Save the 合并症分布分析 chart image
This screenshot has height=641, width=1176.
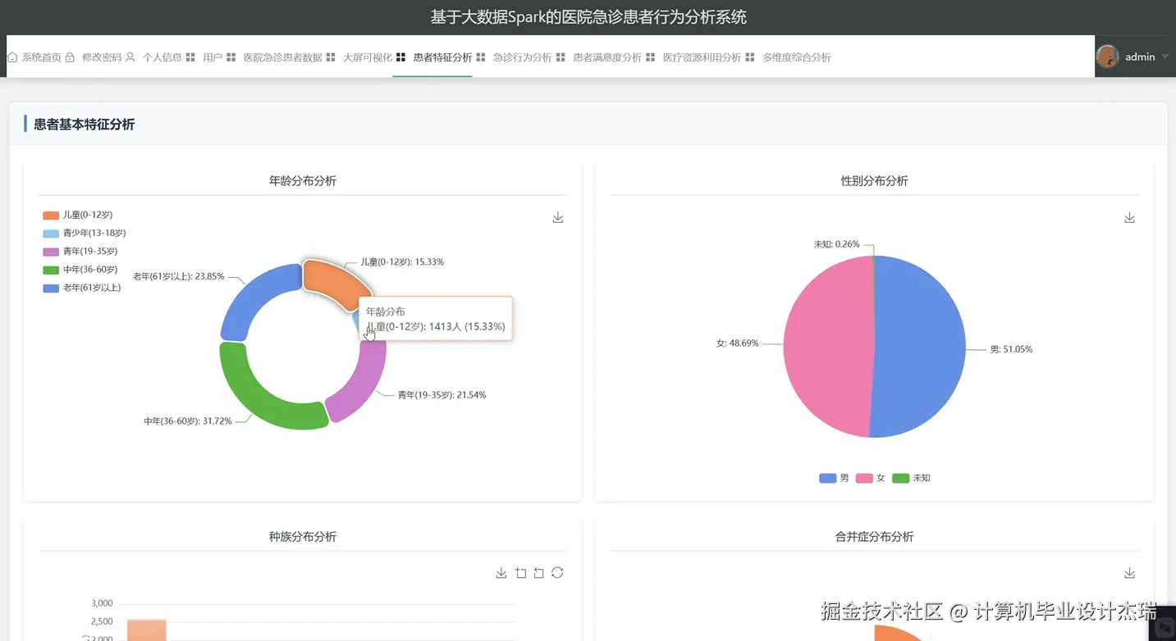(1129, 573)
